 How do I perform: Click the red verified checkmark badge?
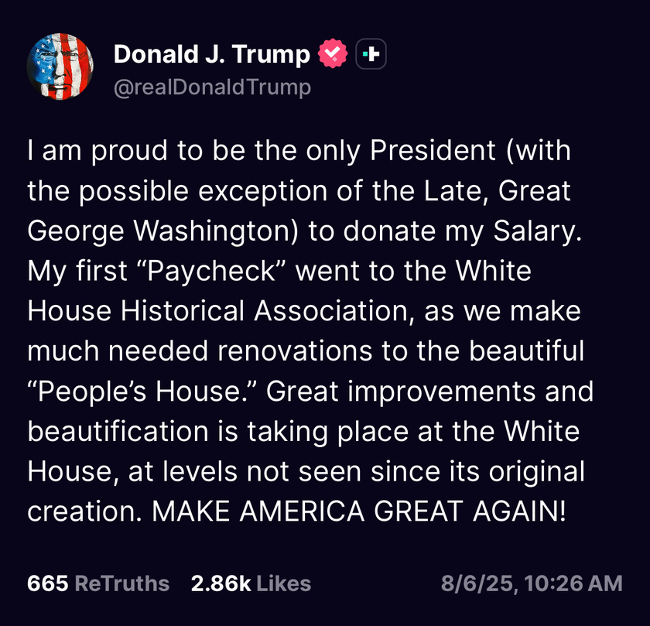(333, 53)
